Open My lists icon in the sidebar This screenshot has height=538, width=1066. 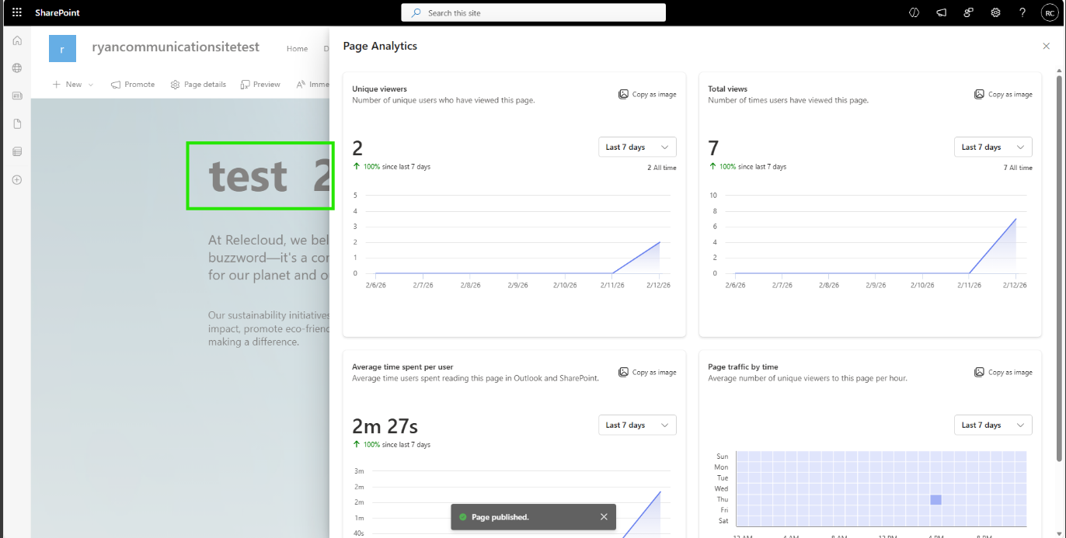tap(17, 151)
